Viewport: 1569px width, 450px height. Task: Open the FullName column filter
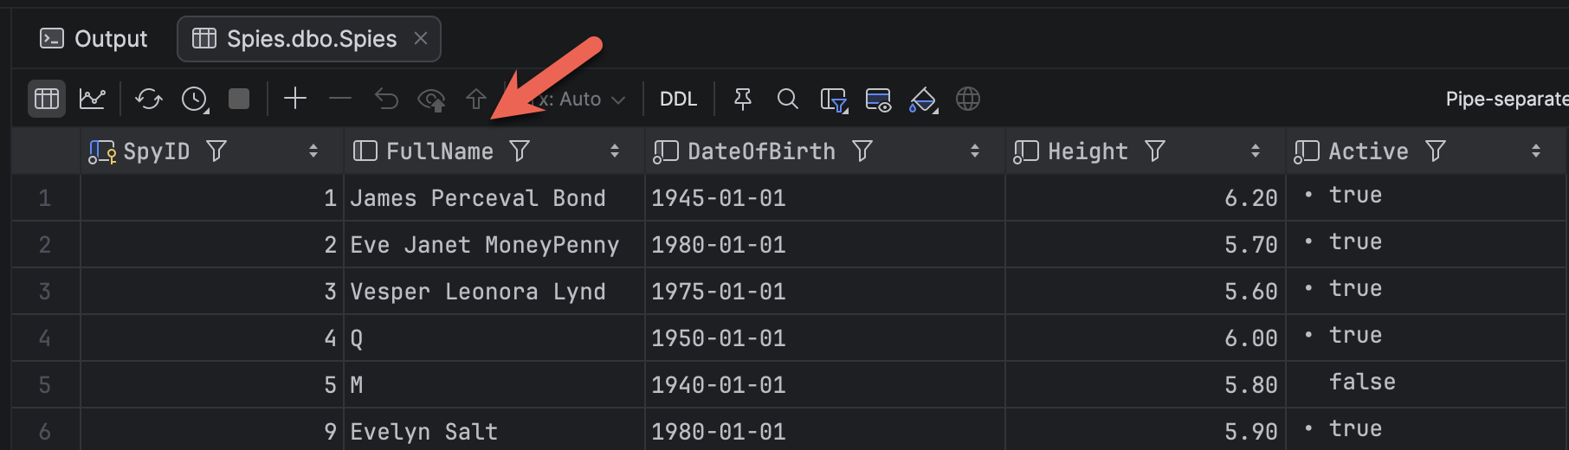[520, 151]
